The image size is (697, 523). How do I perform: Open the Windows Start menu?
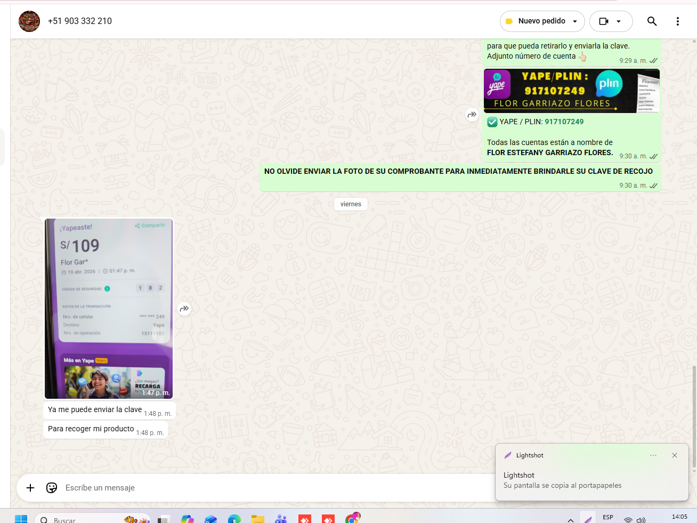[x=21, y=519]
